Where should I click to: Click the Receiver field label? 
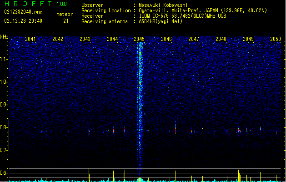(x=92, y=16)
